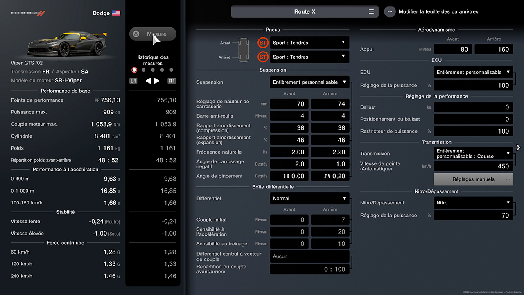Open the front tyre Sport : Tendres dropdown

tap(309, 43)
